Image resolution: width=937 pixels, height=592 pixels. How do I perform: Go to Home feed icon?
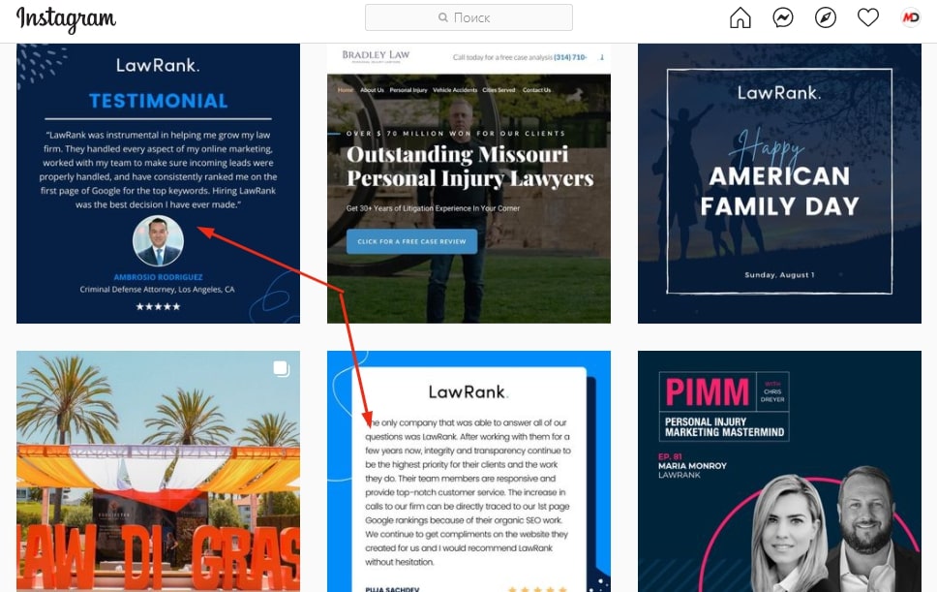[x=740, y=17]
